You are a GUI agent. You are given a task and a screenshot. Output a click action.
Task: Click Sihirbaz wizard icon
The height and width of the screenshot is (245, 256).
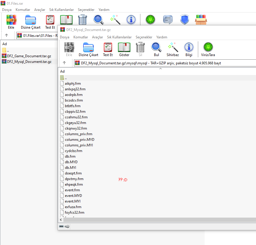pos(173,49)
